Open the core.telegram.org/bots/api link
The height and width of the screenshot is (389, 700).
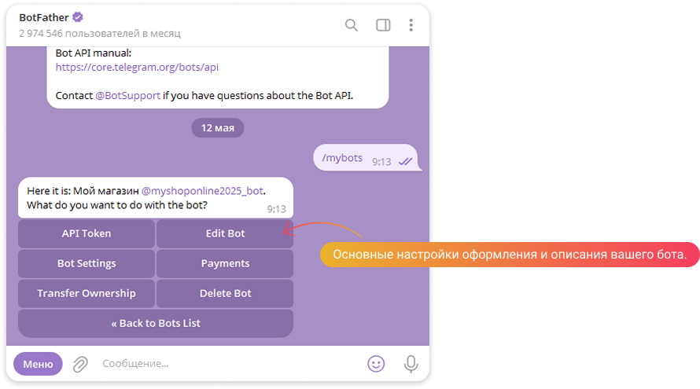point(137,68)
